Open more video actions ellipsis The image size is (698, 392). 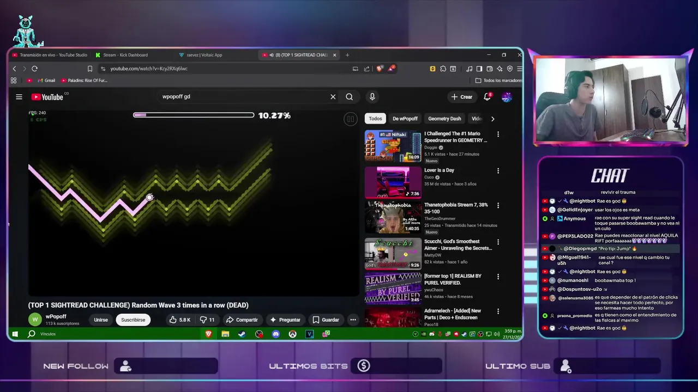tap(353, 320)
